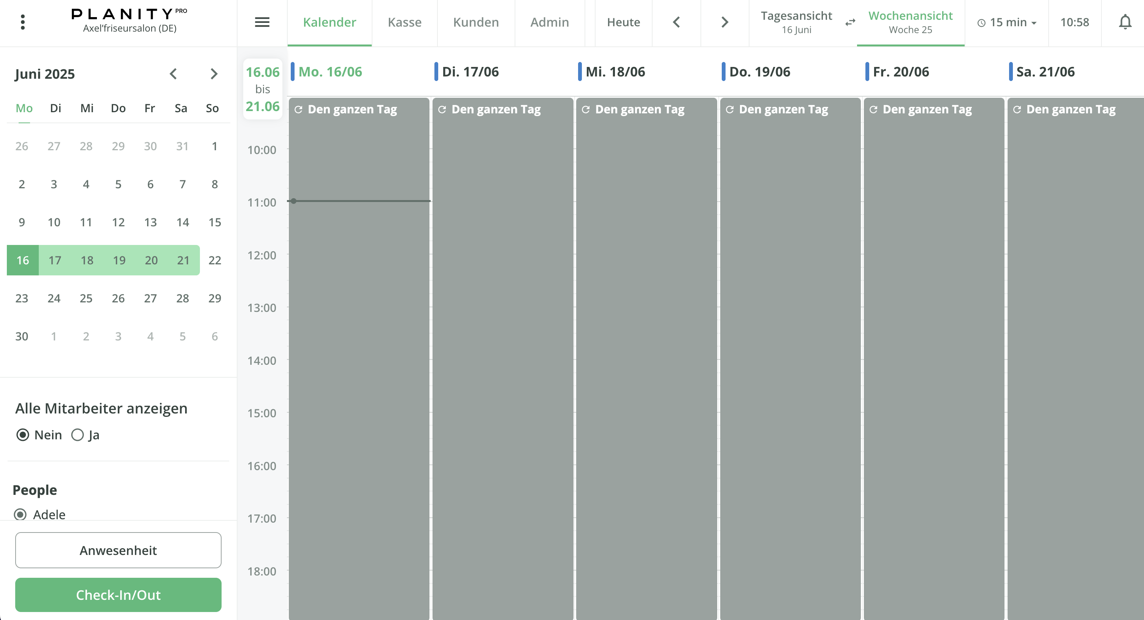Select June 22 in mini calendar

pos(215,260)
